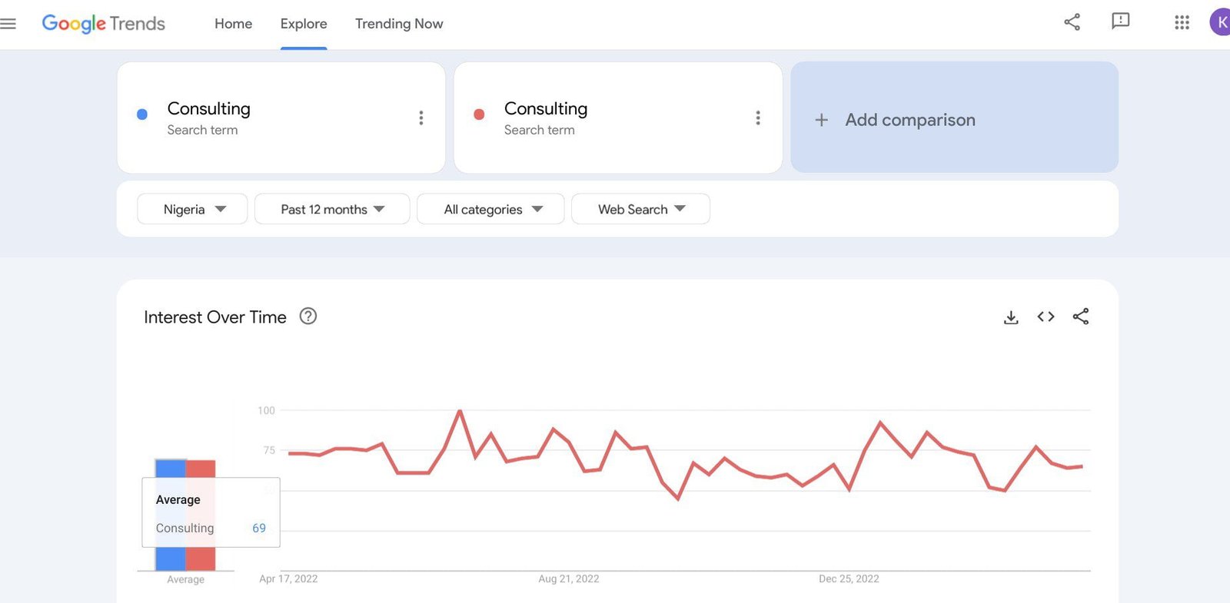Click "Search term" under the blue Consulting
The image size is (1230, 603).
pyautogui.click(x=202, y=131)
